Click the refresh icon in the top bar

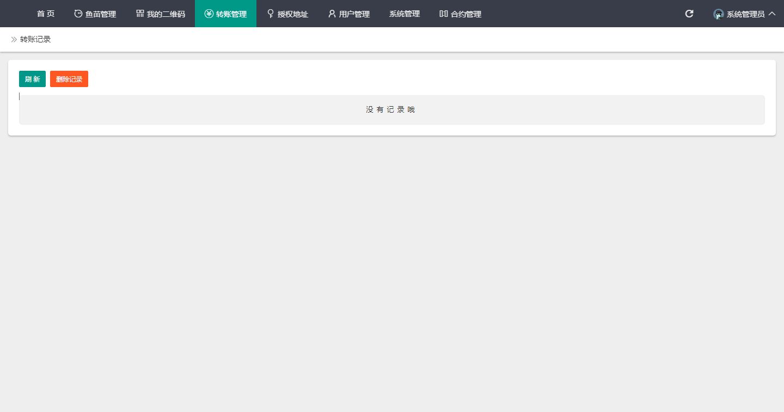(x=689, y=14)
